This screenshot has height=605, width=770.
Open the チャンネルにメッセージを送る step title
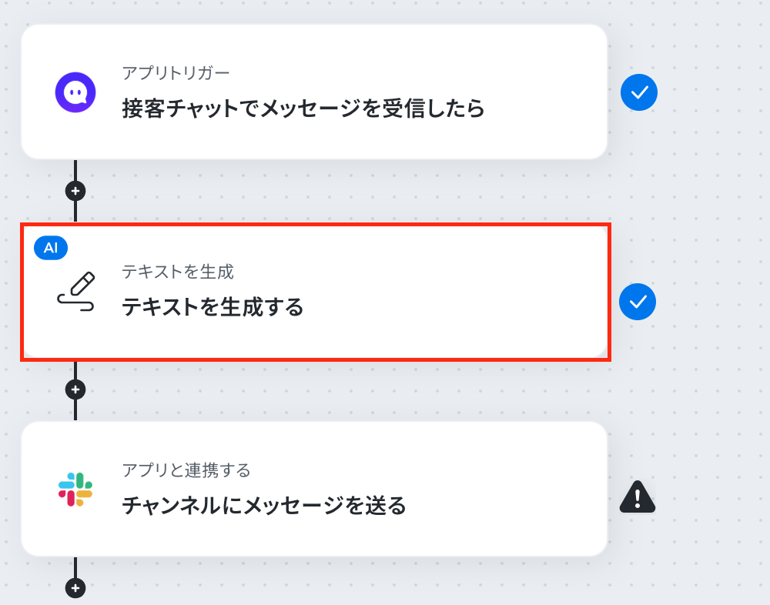point(264,505)
